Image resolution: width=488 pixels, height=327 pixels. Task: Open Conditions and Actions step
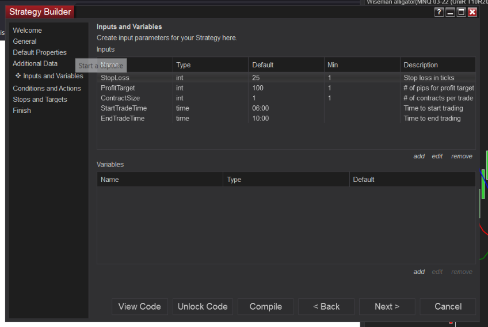[x=47, y=89]
